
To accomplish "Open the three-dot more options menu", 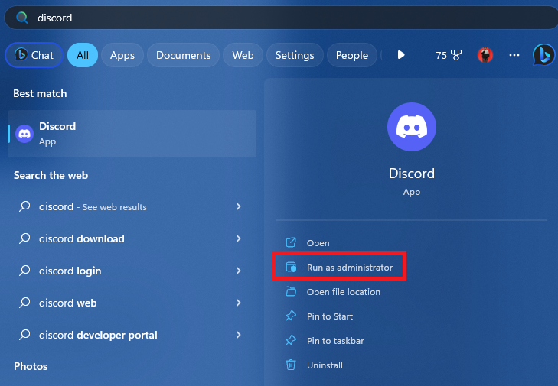I will (514, 55).
